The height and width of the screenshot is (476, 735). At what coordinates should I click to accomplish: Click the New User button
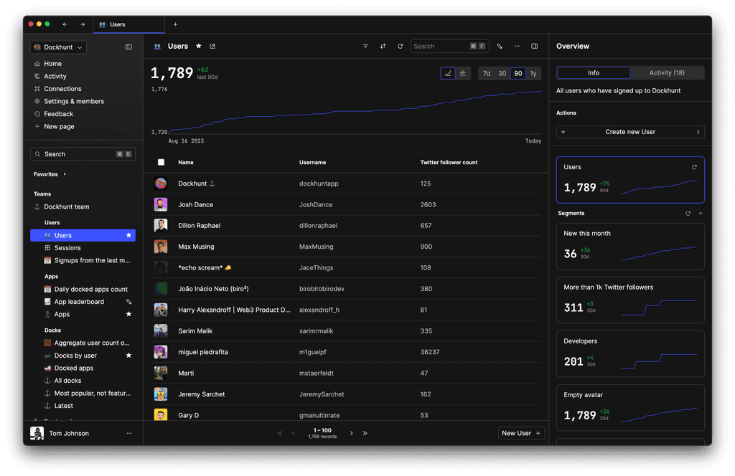pyautogui.click(x=521, y=434)
